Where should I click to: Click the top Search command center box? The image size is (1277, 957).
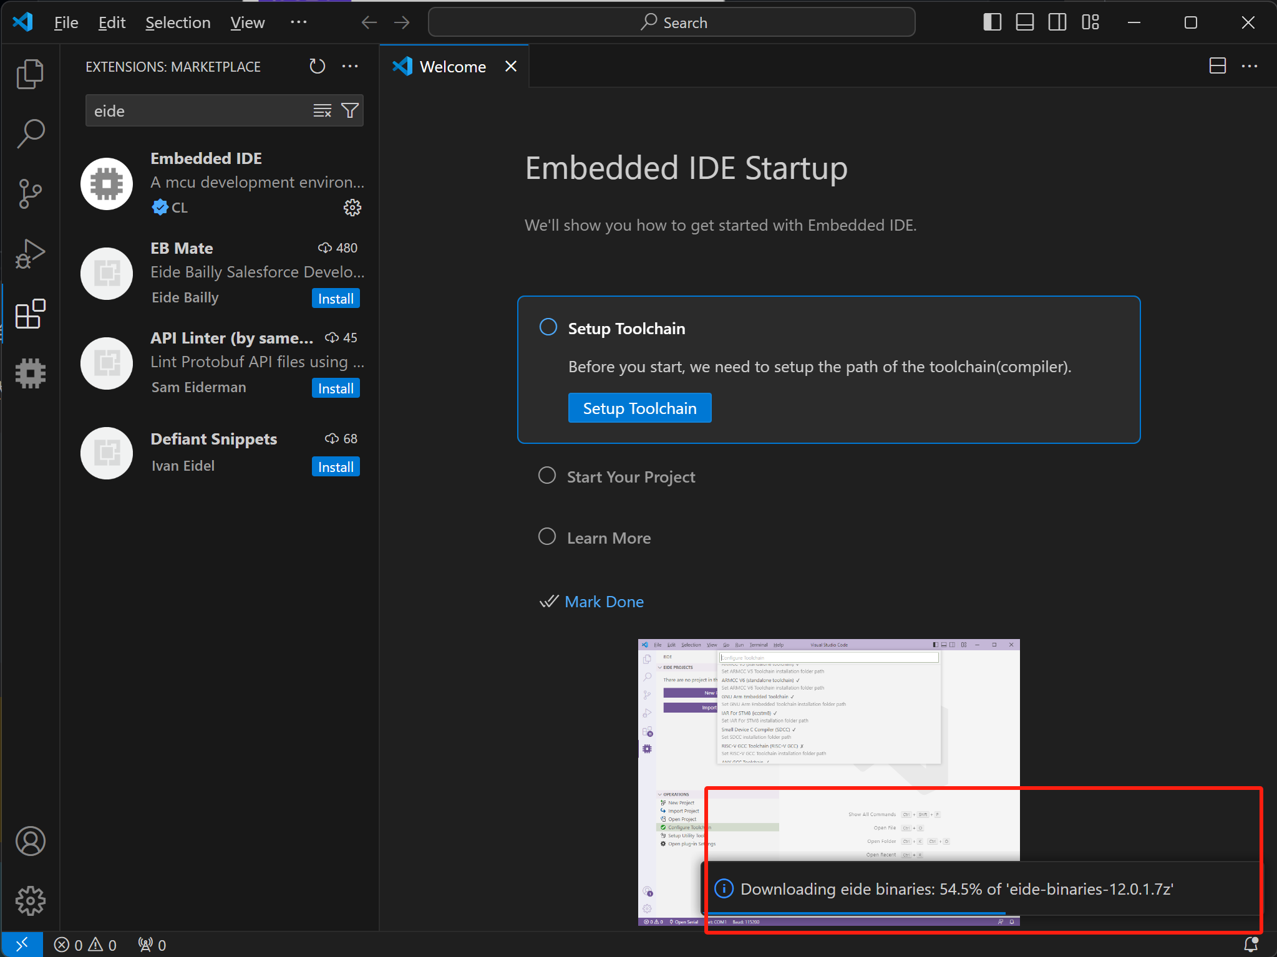672,22
